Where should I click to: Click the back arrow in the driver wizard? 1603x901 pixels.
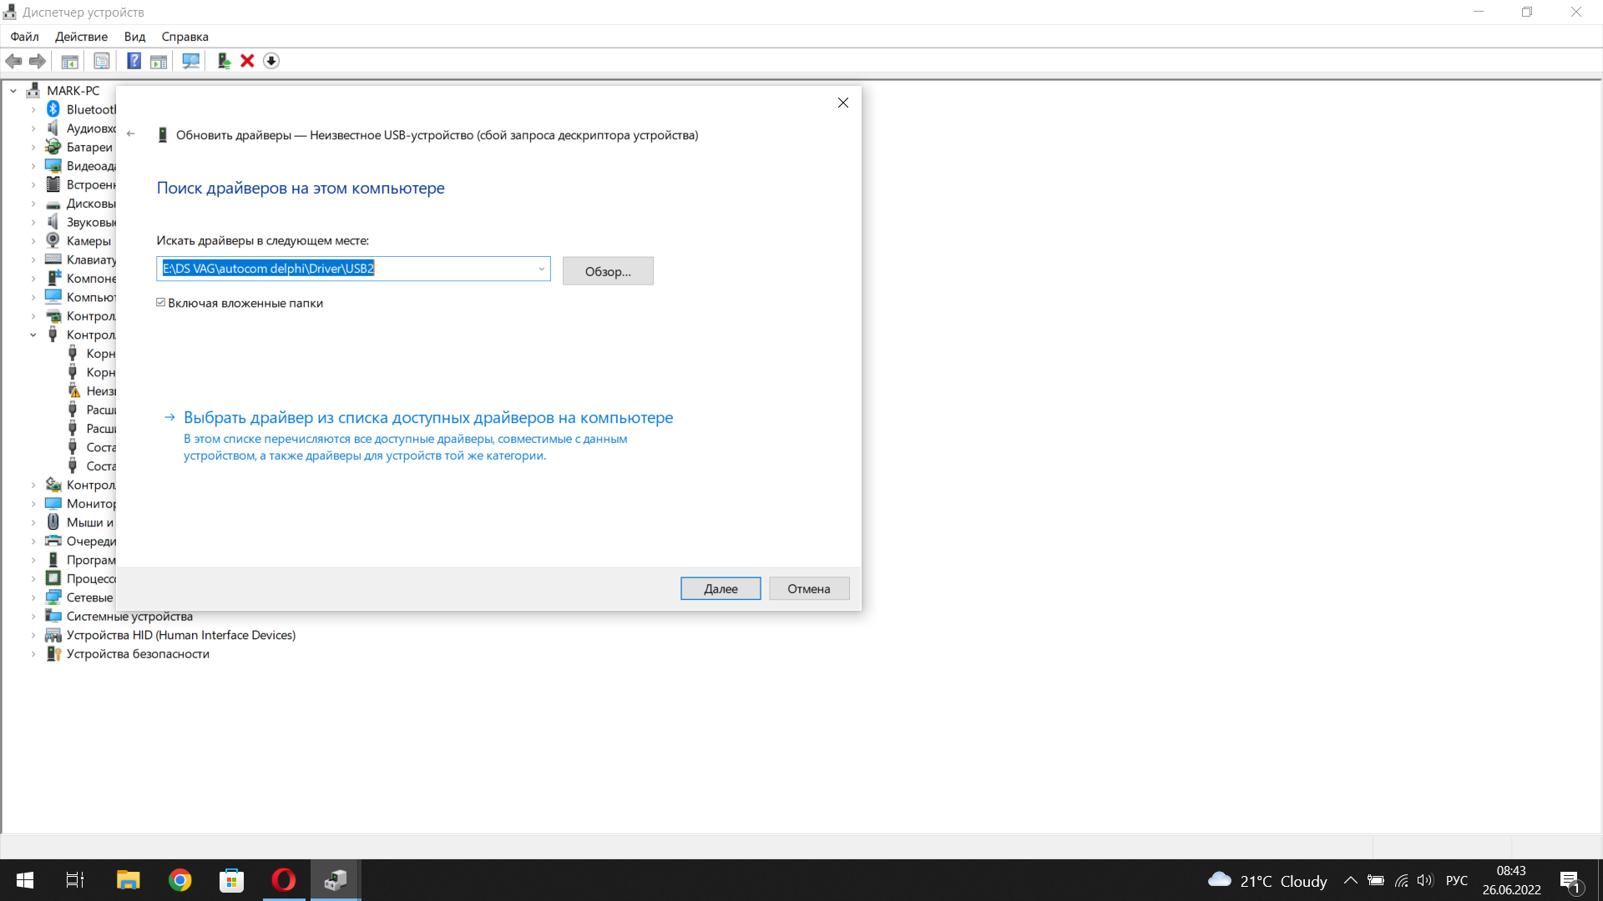pos(131,133)
